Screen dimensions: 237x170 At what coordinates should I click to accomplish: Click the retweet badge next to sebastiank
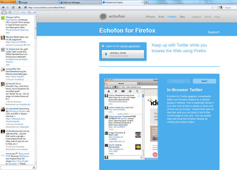point(7,109)
